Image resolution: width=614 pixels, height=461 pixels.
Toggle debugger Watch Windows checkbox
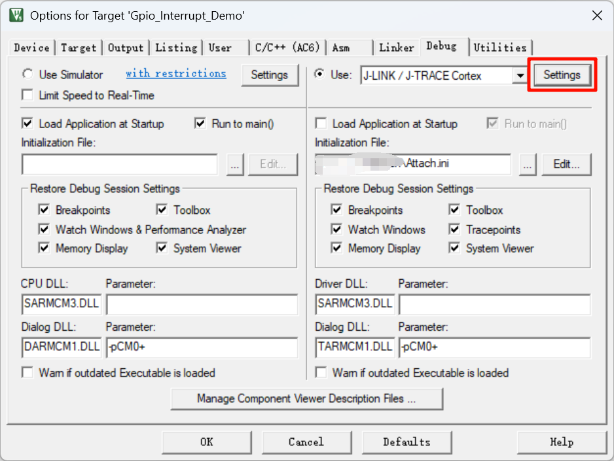tap(336, 229)
